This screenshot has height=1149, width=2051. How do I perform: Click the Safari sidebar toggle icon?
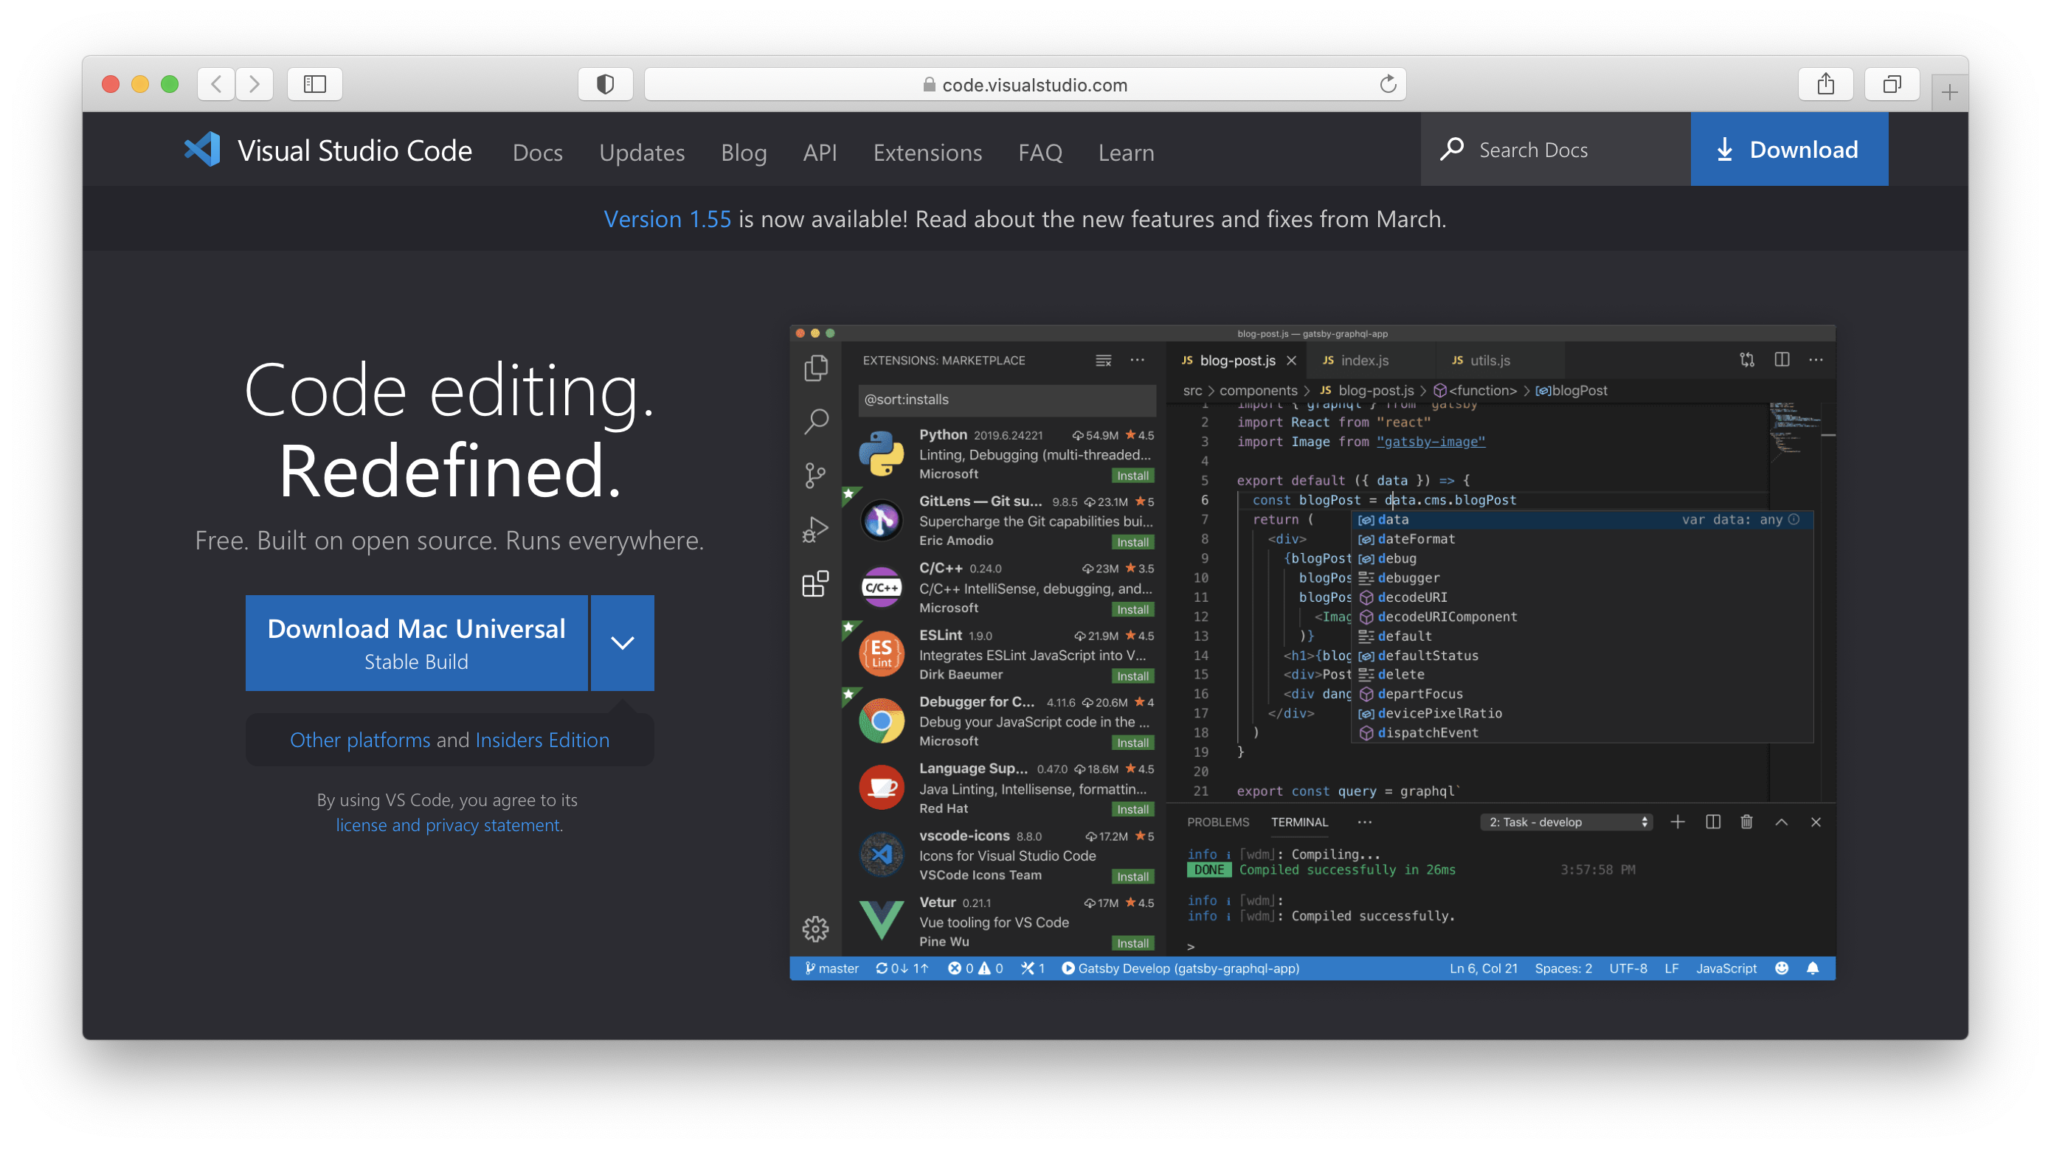(x=314, y=83)
